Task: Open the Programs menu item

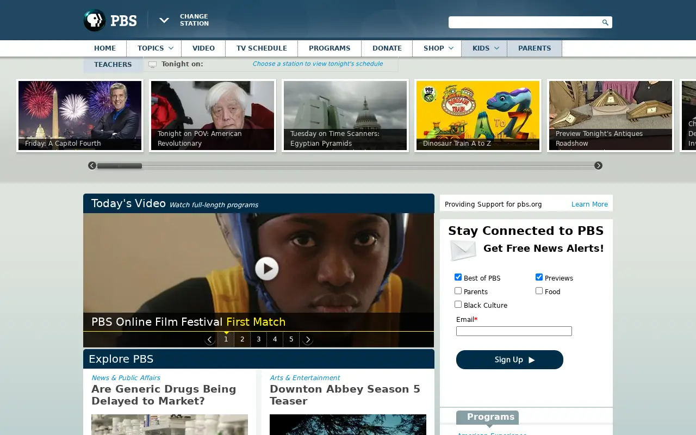Action: click(x=330, y=48)
